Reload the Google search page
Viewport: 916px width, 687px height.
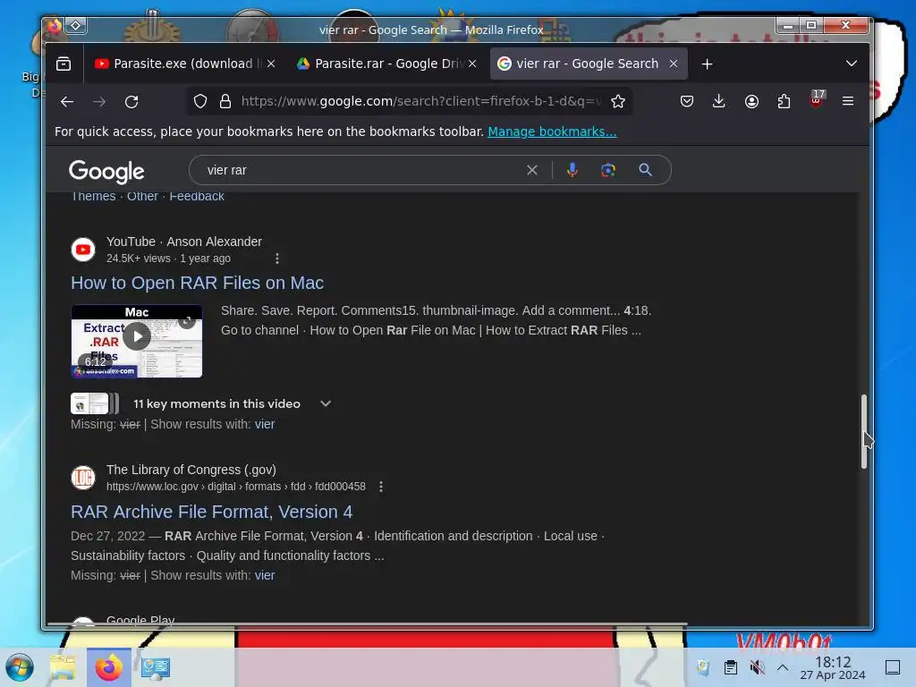pos(131,102)
